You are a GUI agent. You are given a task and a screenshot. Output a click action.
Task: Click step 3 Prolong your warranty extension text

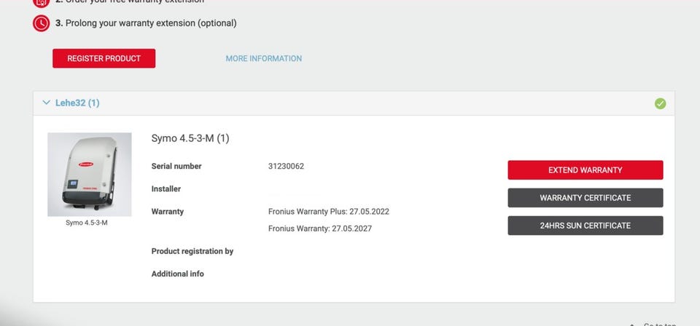click(x=146, y=23)
